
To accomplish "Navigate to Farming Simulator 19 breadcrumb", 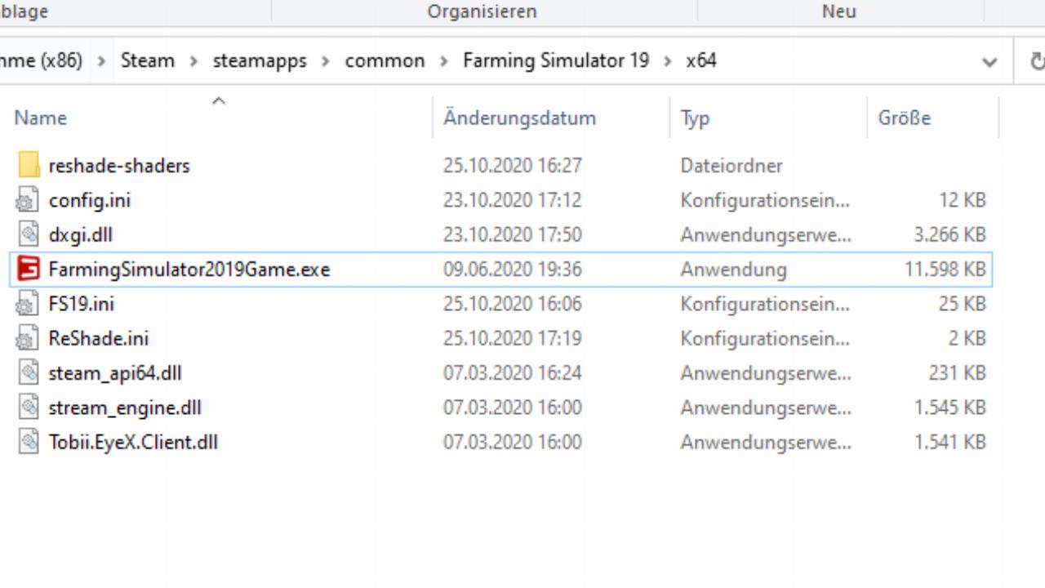I will point(556,60).
